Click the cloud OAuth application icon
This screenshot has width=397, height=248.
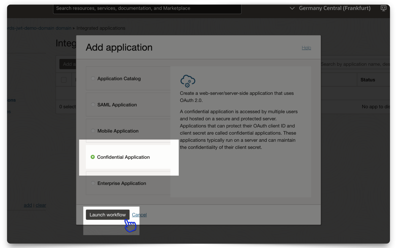pos(188,81)
